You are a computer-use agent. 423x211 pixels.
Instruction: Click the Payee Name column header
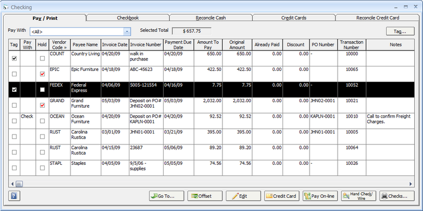click(86, 45)
